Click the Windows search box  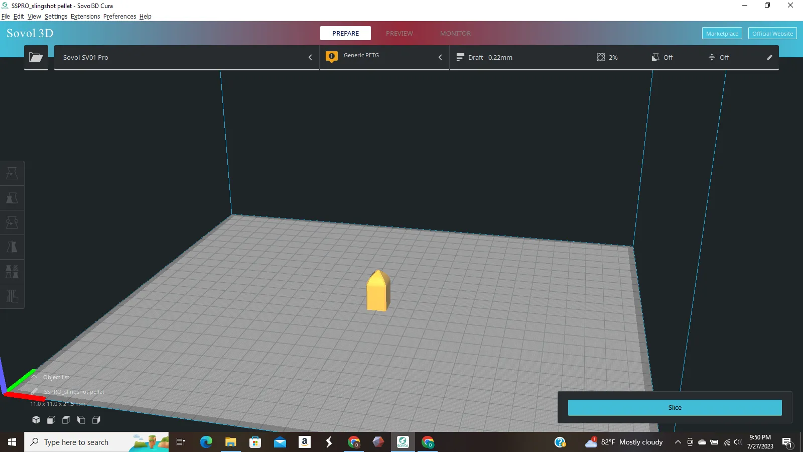tap(96, 442)
